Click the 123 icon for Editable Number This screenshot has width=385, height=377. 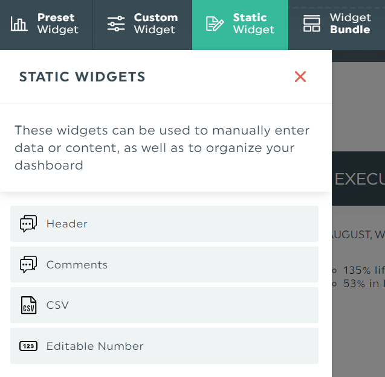pyautogui.click(x=28, y=346)
